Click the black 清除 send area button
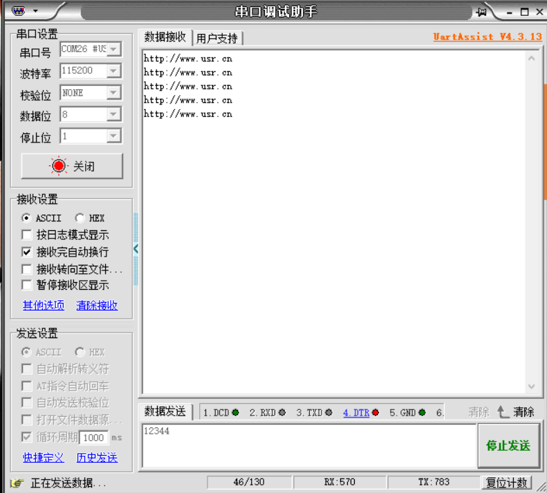Screen dimensions: 547x493 (x=523, y=412)
